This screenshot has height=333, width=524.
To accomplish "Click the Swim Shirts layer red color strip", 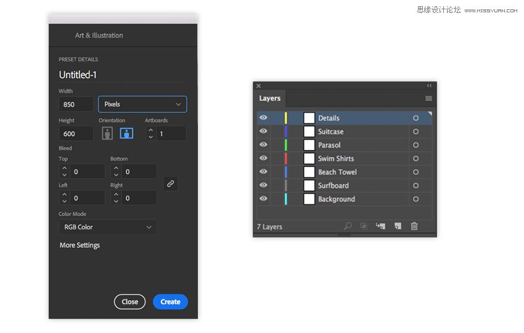I will pyautogui.click(x=286, y=158).
